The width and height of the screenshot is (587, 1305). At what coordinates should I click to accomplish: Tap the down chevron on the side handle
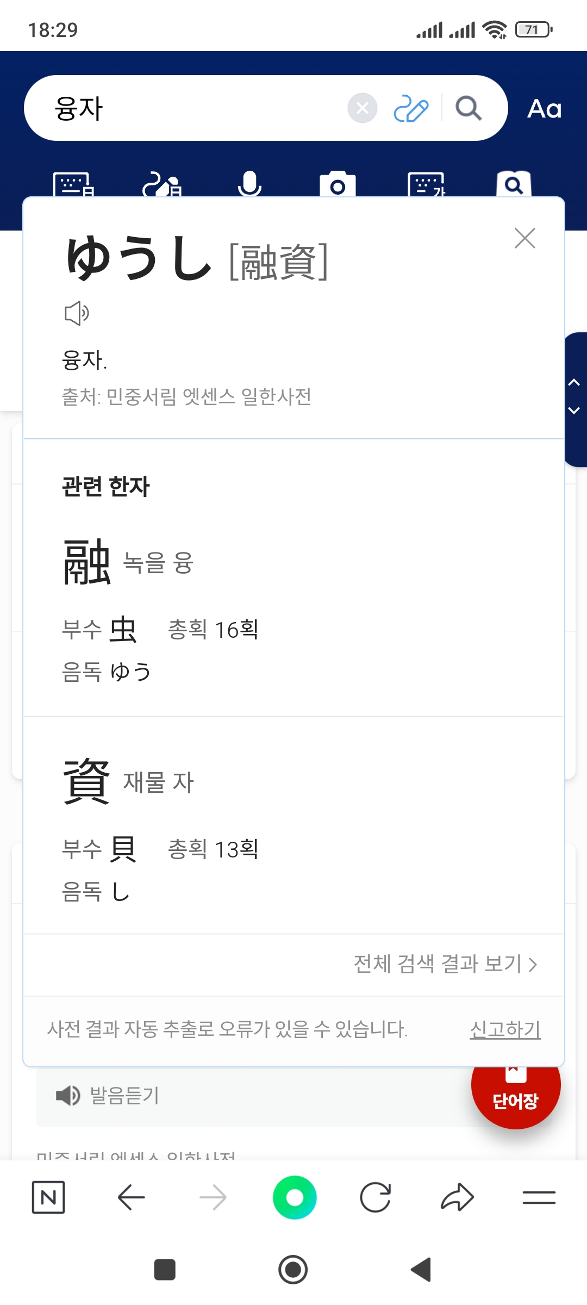click(574, 411)
